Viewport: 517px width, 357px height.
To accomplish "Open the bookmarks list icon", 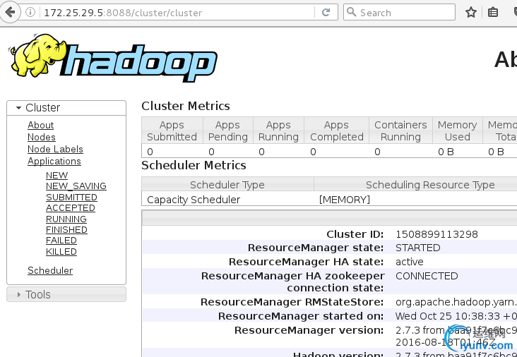I will (492, 13).
